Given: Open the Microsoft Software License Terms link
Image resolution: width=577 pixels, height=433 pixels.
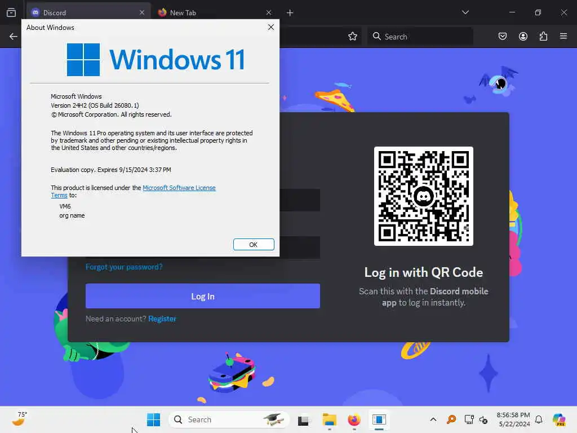Looking at the screenshot, I should [x=179, y=188].
